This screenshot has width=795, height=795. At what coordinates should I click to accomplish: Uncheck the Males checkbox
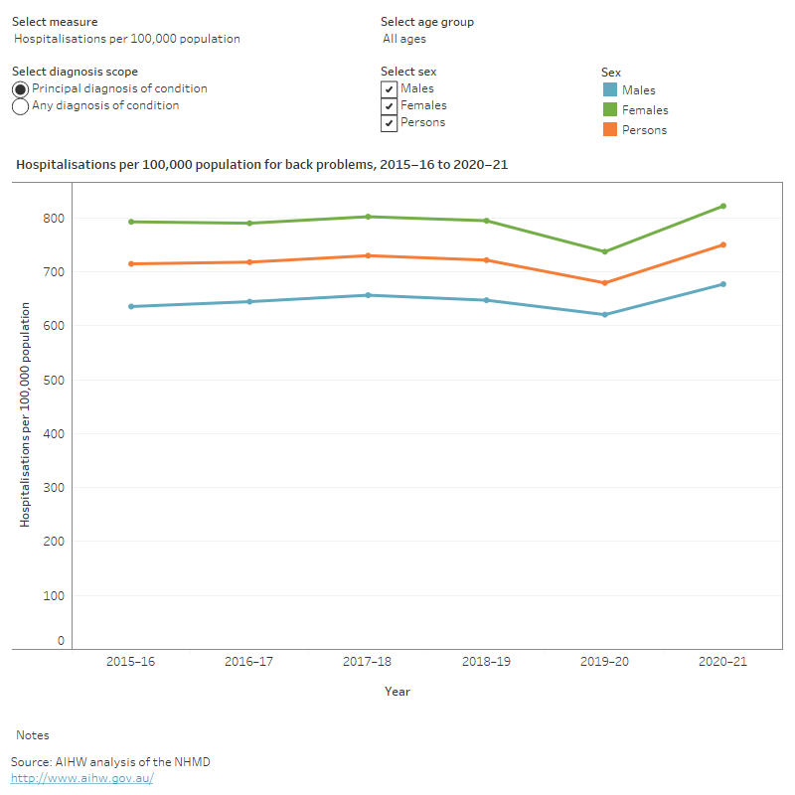coord(390,89)
